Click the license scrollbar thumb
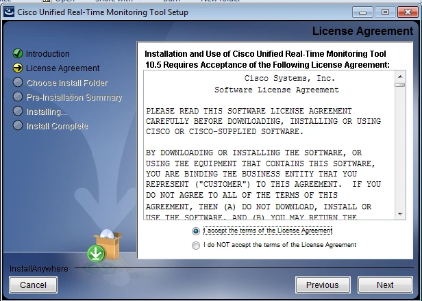The image size is (422, 301). (x=400, y=85)
